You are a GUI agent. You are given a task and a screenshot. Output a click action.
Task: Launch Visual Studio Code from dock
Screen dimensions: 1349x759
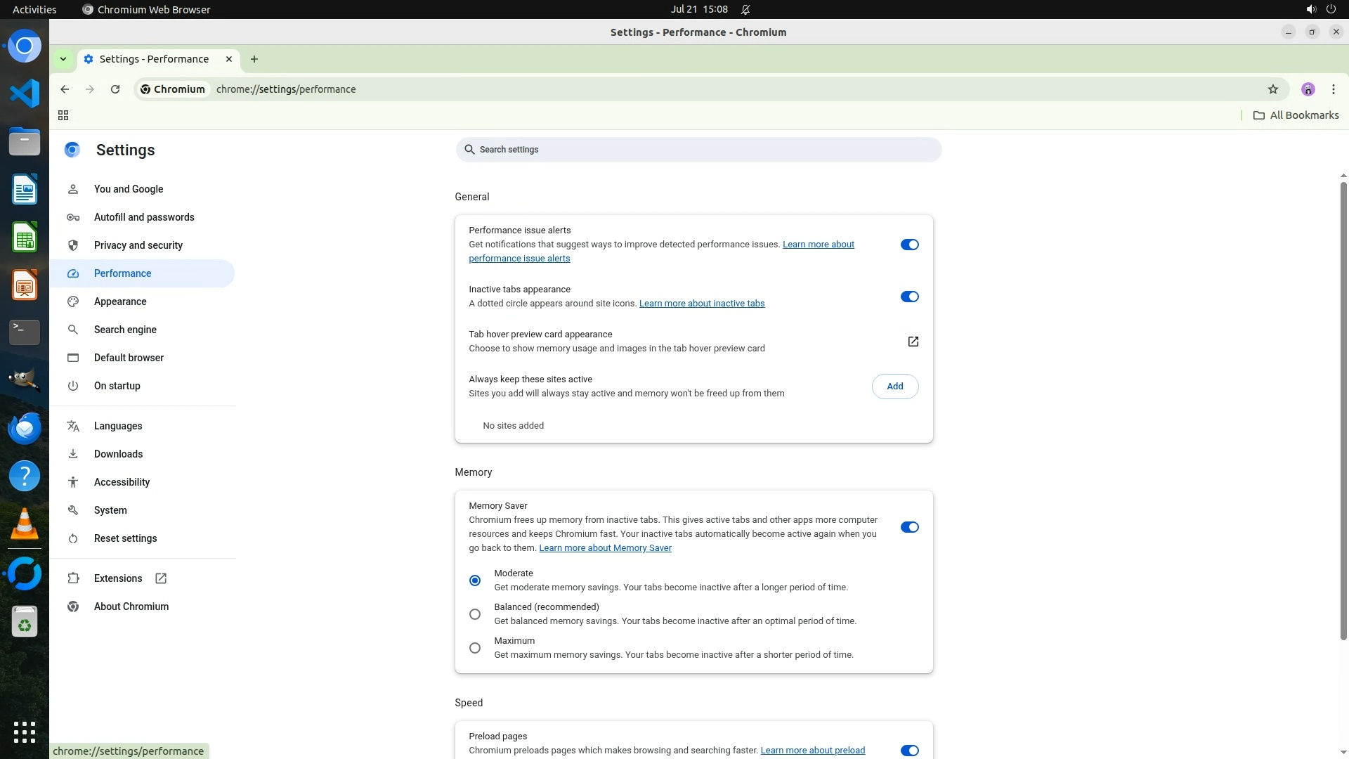25,93
